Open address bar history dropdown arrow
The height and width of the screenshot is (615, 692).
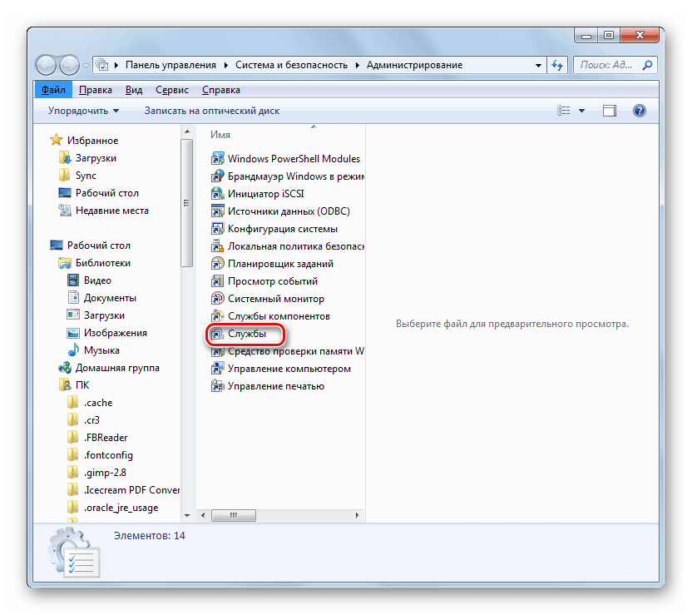pos(537,65)
